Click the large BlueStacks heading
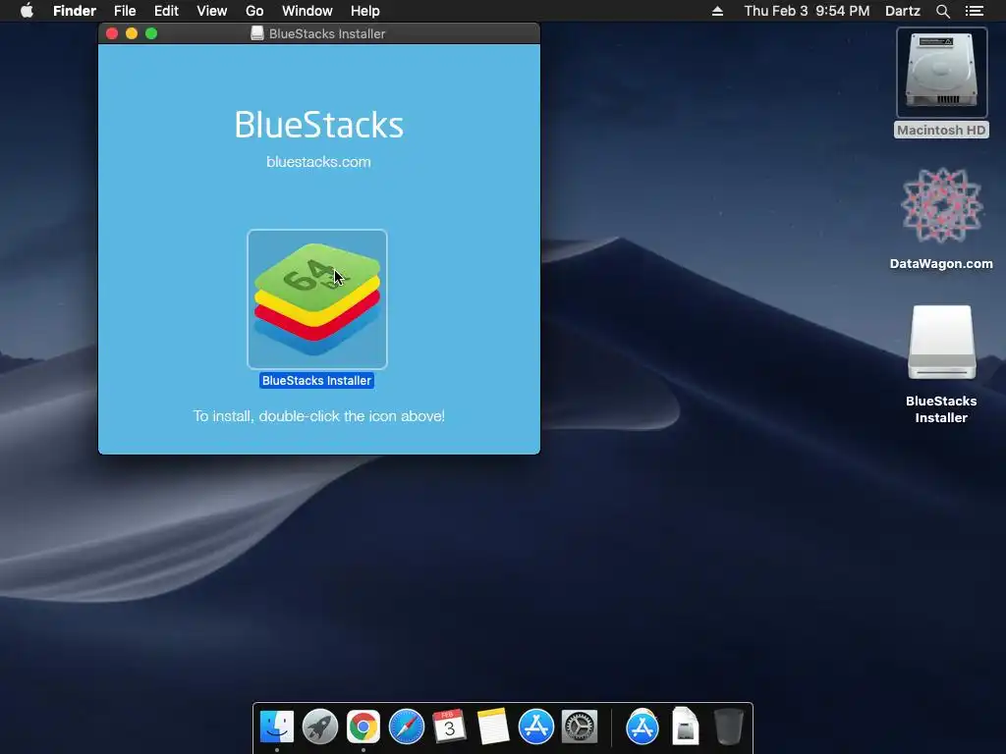The height and width of the screenshot is (754, 1006). pyautogui.click(x=319, y=125)
